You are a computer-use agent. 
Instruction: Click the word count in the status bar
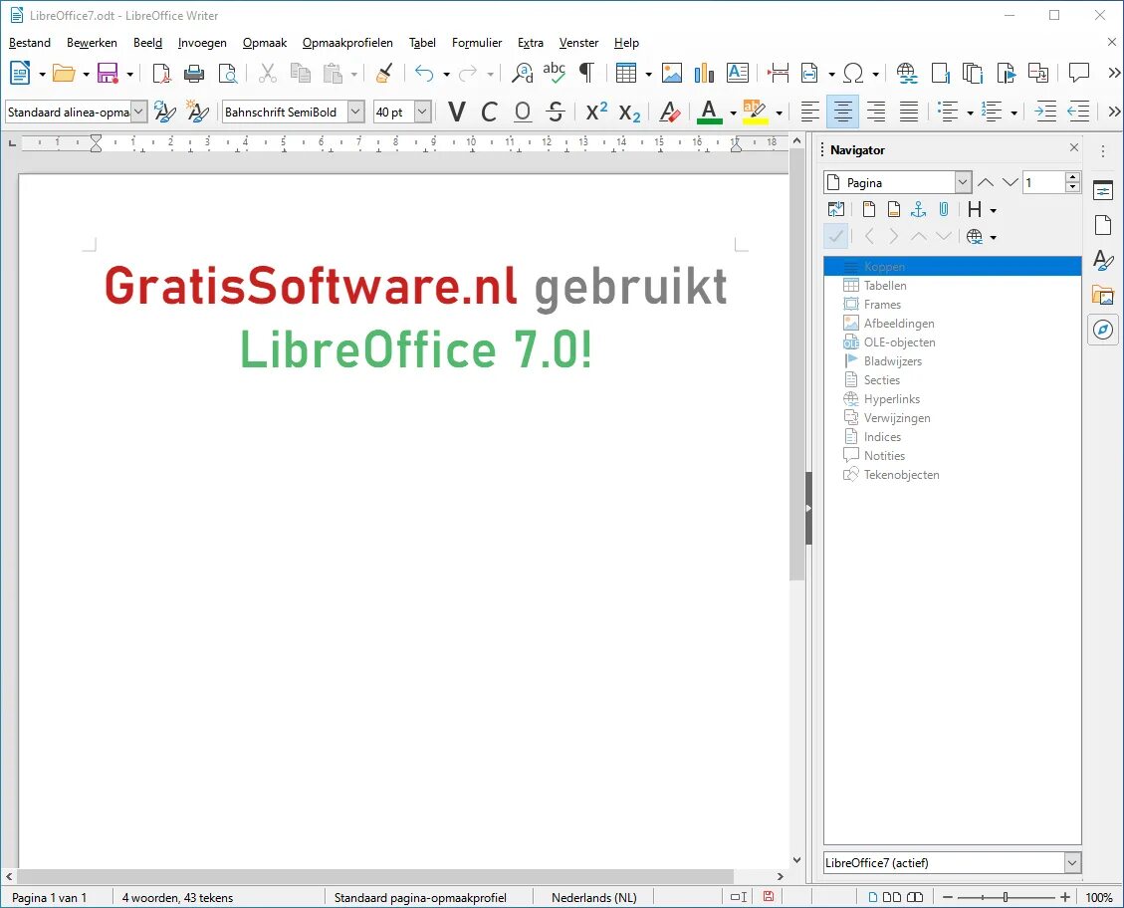coord(177,897)
